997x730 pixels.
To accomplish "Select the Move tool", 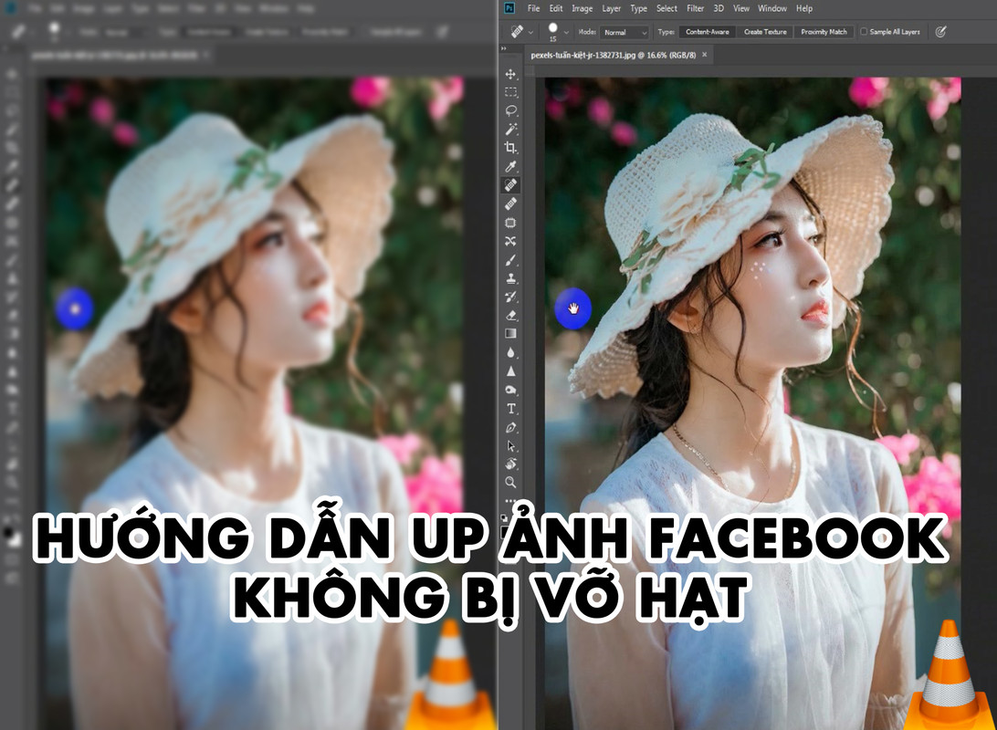I will click(x=510, y=74).
